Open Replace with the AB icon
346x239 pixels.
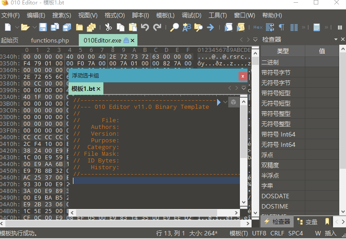(x=187, y=27)
